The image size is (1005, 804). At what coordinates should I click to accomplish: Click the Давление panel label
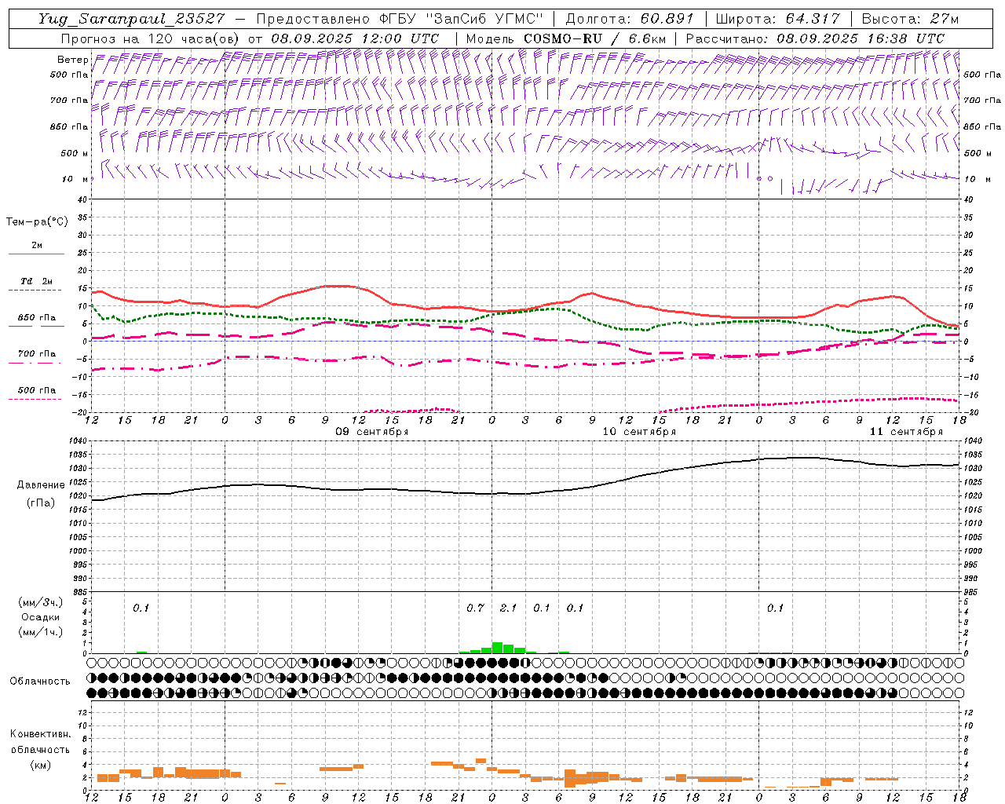coord(40,485)
